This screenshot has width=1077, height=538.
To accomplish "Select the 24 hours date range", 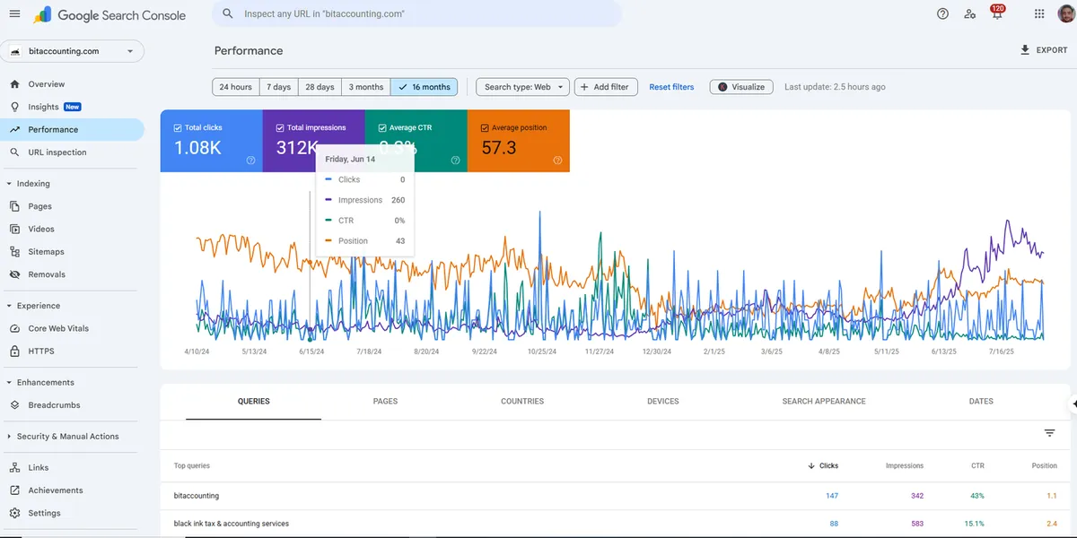I will click(236, 87).
